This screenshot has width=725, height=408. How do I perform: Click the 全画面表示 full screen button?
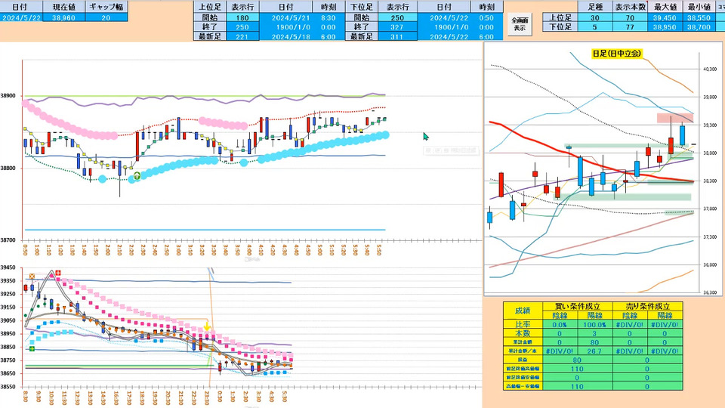[x=520, y=24]
